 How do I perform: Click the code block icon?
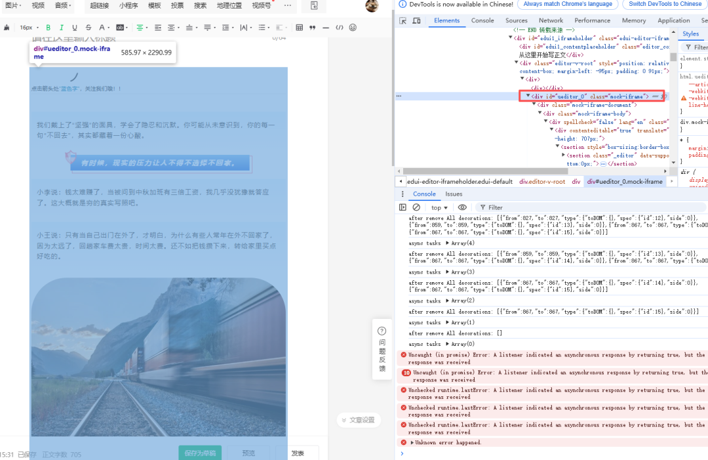pyautogui.click(x=339, y=28)
